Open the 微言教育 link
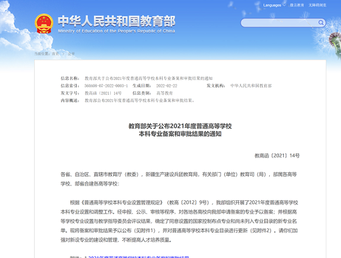Image resolution: width=341 pixels, height=258 pixels. pos(297,5)
